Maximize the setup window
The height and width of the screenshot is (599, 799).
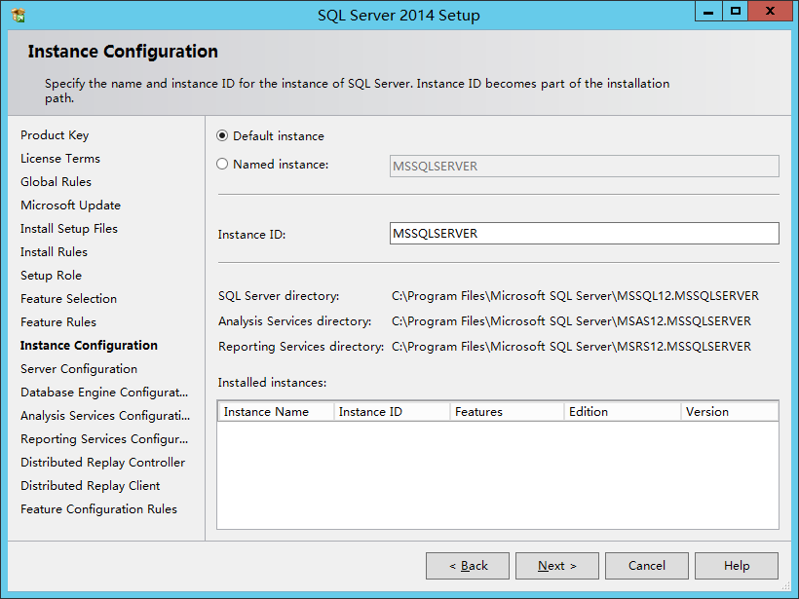coord(736,12)
